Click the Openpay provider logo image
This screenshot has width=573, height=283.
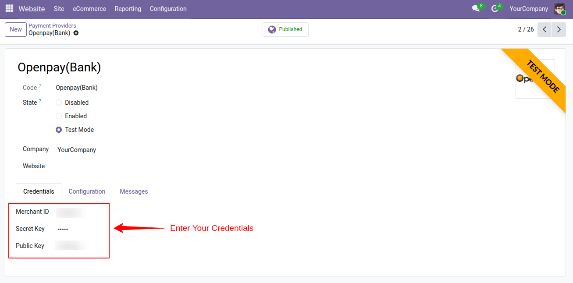point(535,79)
